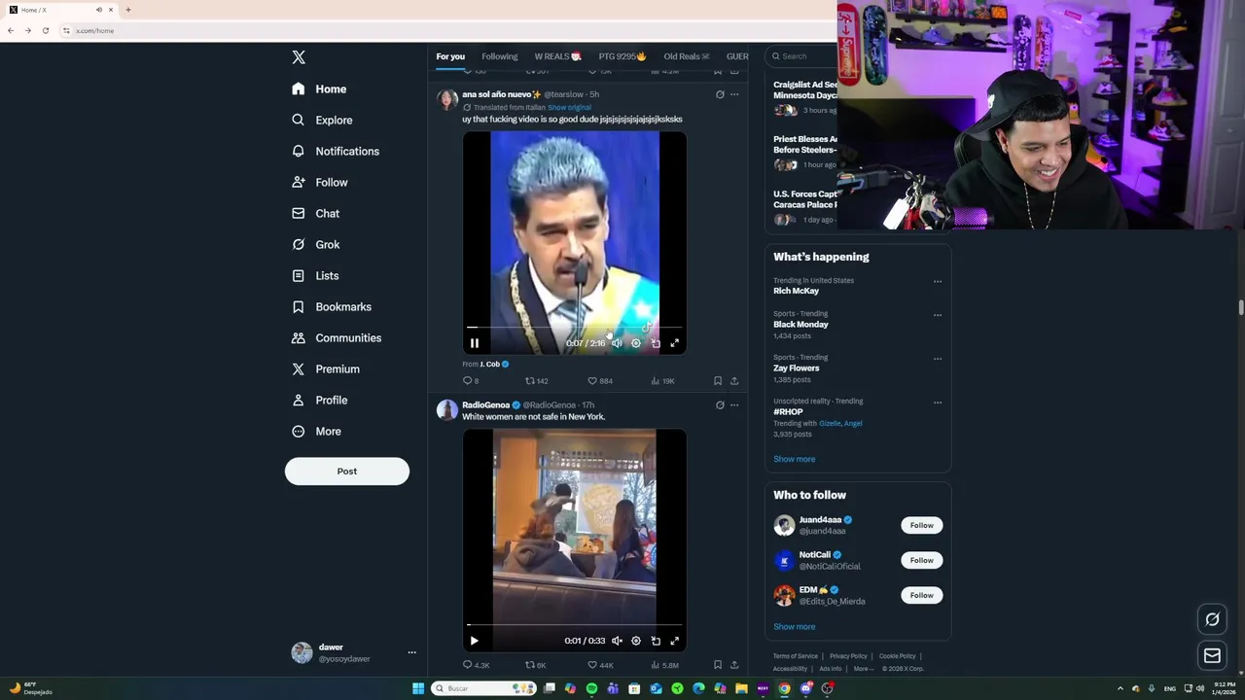Screen dimensions: 1245x700
Task: Click the X logo in the sidebar
Action: click(299, 57)
